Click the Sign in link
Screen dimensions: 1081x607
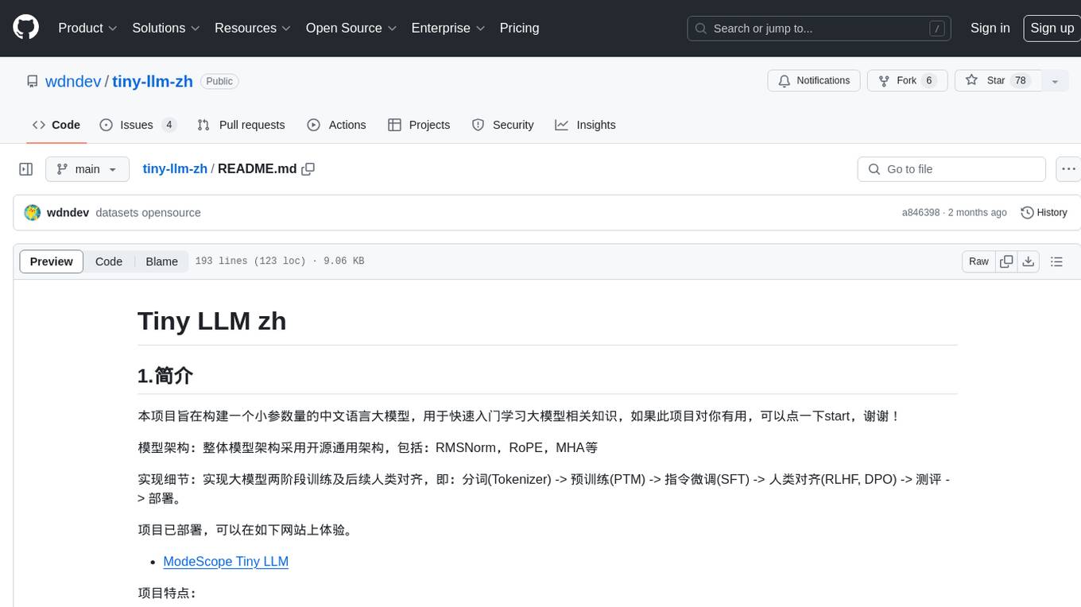(990, 28)
